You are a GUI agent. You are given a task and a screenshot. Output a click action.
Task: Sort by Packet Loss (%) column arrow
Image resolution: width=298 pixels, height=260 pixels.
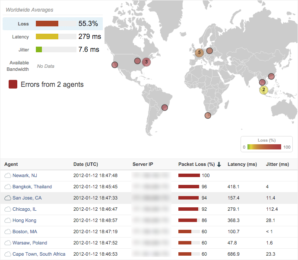(x=219, y=165)
